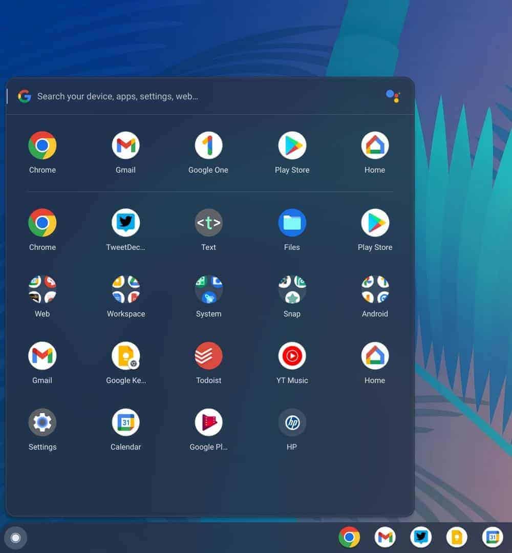Open Home in the suggested apps row
The width and height of the screenshot is (512, 553).
pyautogui.click(x=375, y=145)
